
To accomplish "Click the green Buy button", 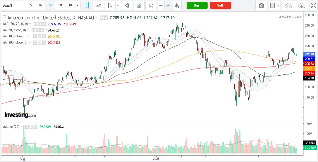I will tap(197, 6).
